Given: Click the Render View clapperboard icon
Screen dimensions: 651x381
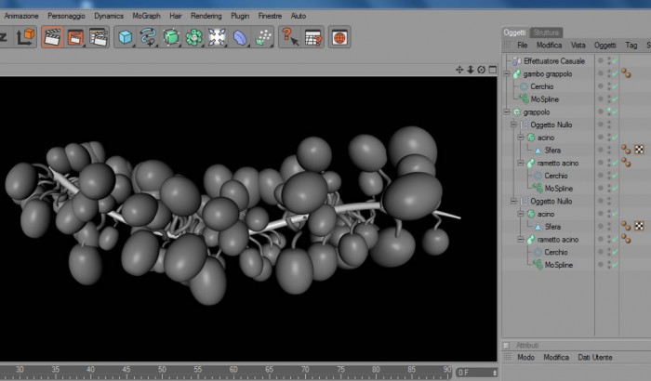Looking at the screenshot, I should pyautogui.click(x=52, y=37).
